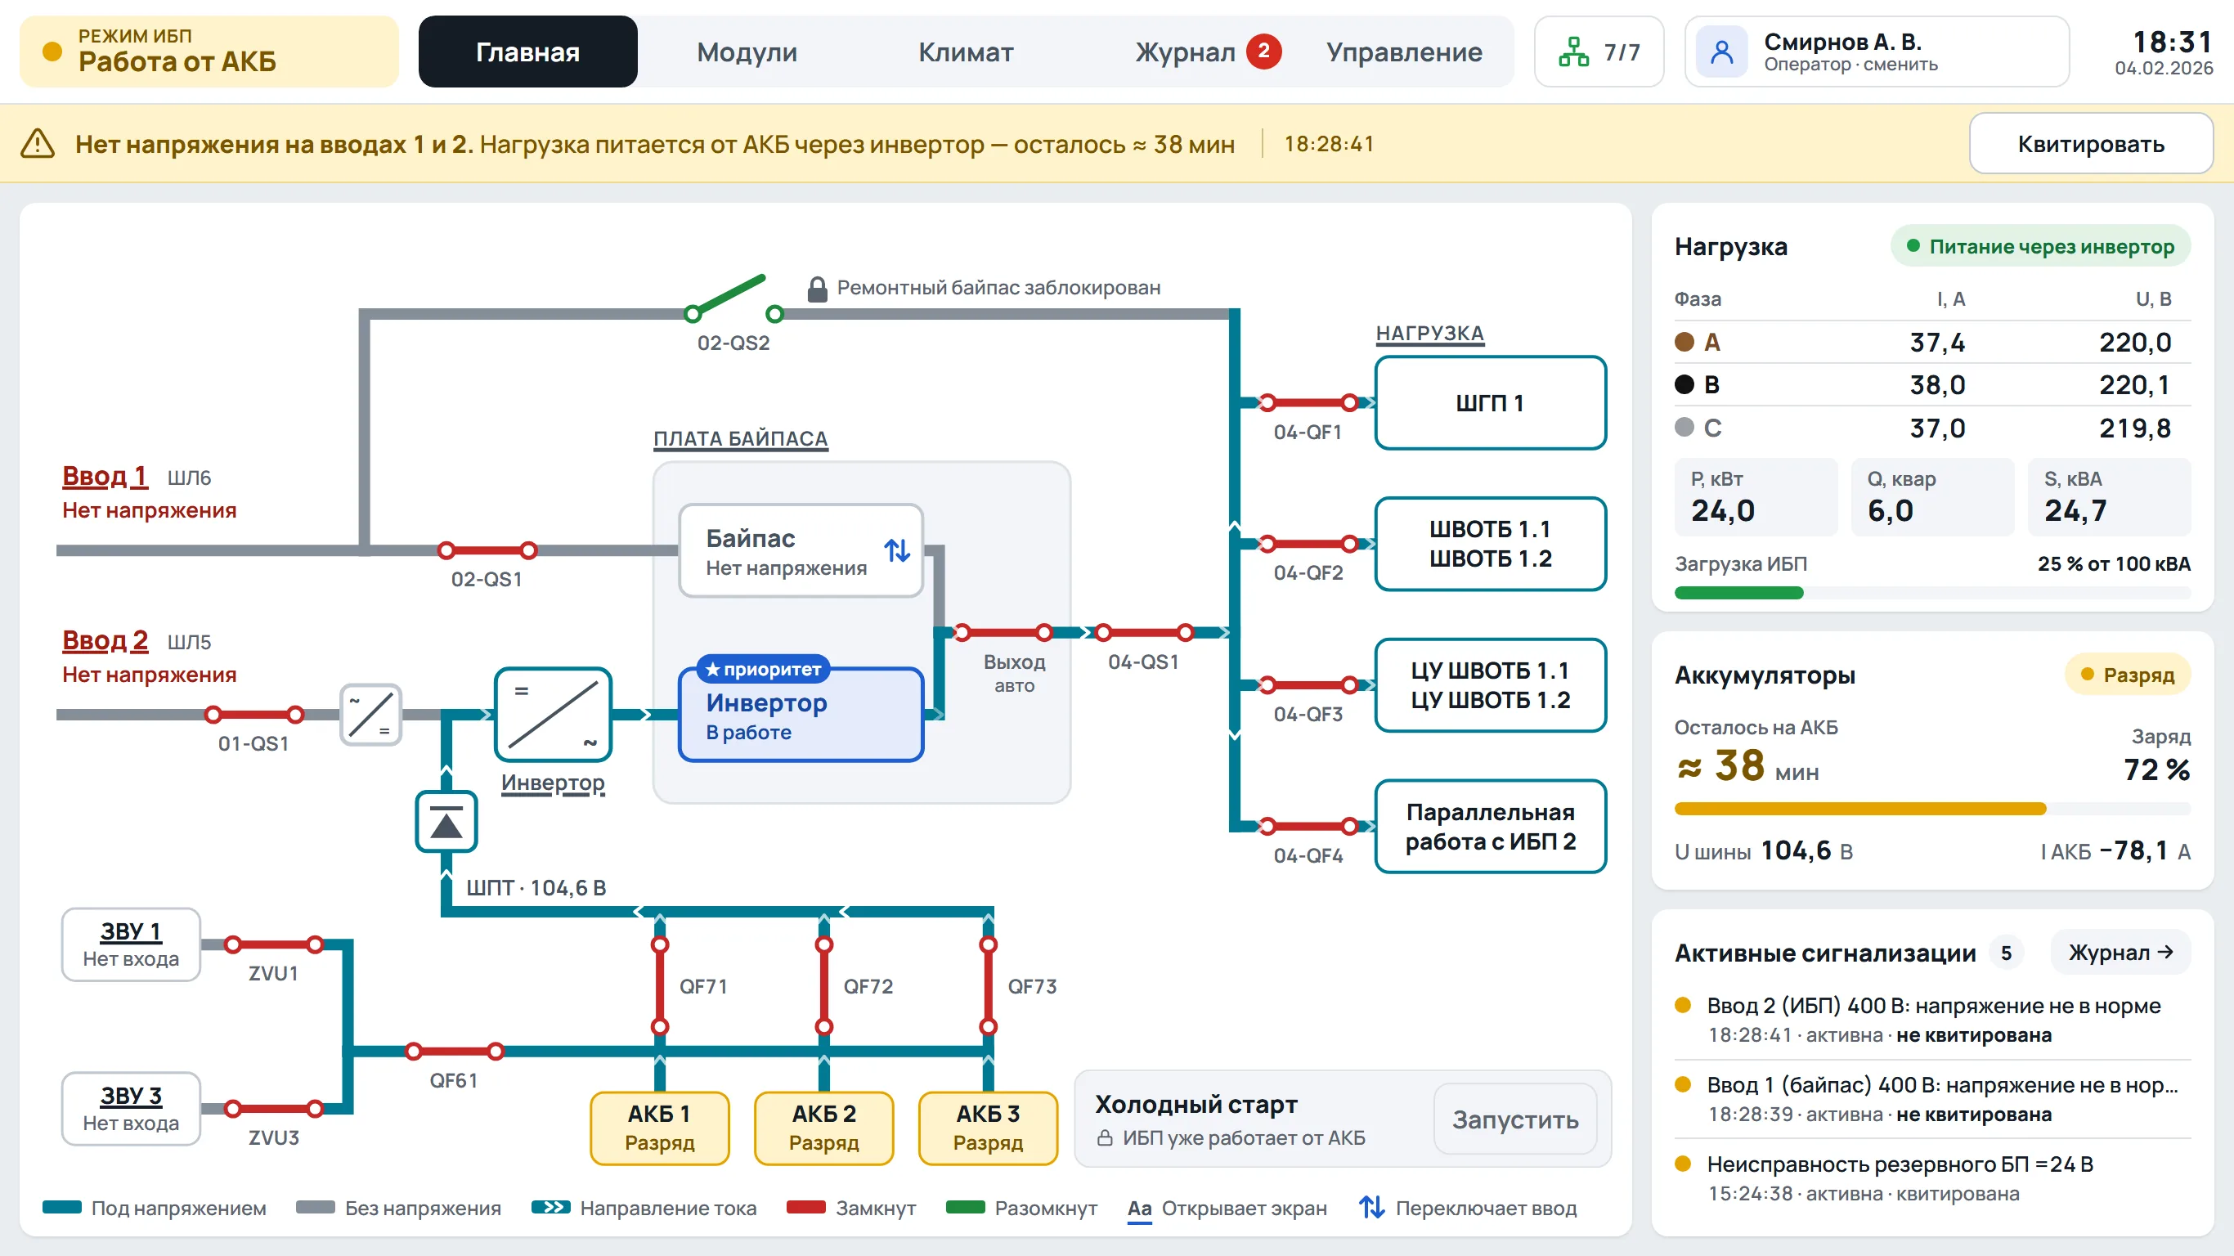The height and width of the screenshot is (1256, 2234).
Task: Click the 01-QS1 switch on Ввод 2
Action: coord(253,715)
